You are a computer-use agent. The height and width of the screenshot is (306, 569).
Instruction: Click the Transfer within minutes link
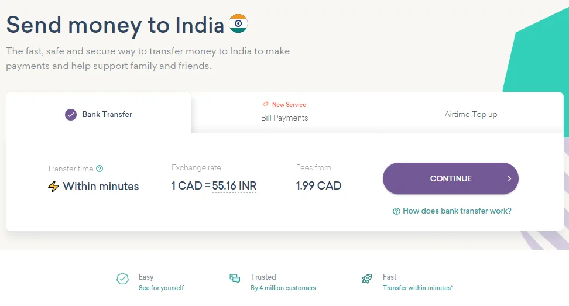point(417,288)
